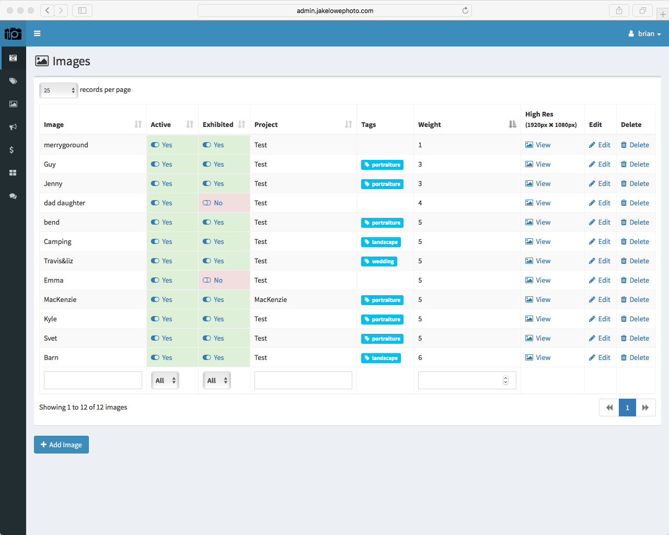Open the tags sidebar item

13,81
